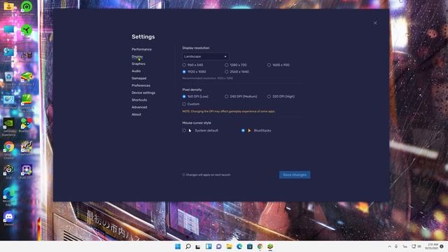Screen dimensions: 448x252
Task: Switch to the Gamepad settings section
Action: tap(139, 78)
